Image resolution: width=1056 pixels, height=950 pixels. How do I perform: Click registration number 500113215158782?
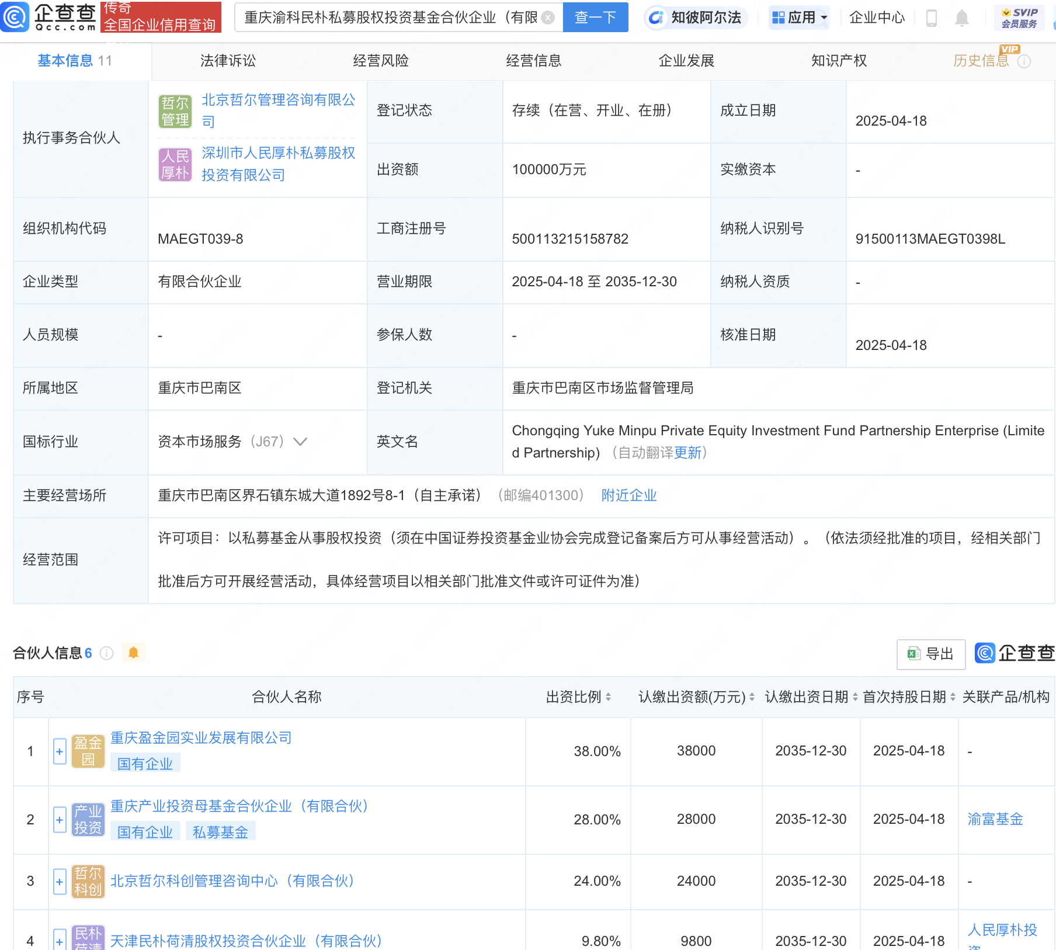[x=570, y=239]
